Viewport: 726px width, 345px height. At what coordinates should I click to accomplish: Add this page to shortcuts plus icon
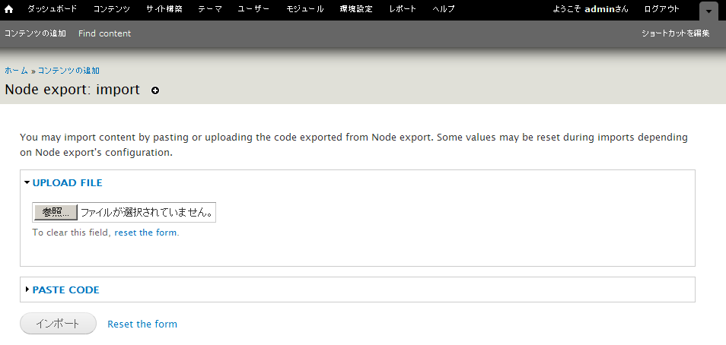tap(155, 90)
